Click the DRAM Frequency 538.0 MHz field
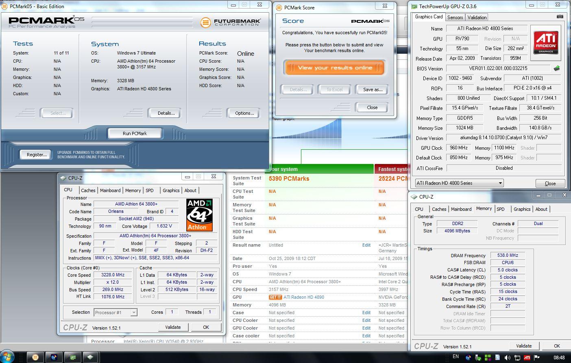The image size is (571, 363). point(508,255)
